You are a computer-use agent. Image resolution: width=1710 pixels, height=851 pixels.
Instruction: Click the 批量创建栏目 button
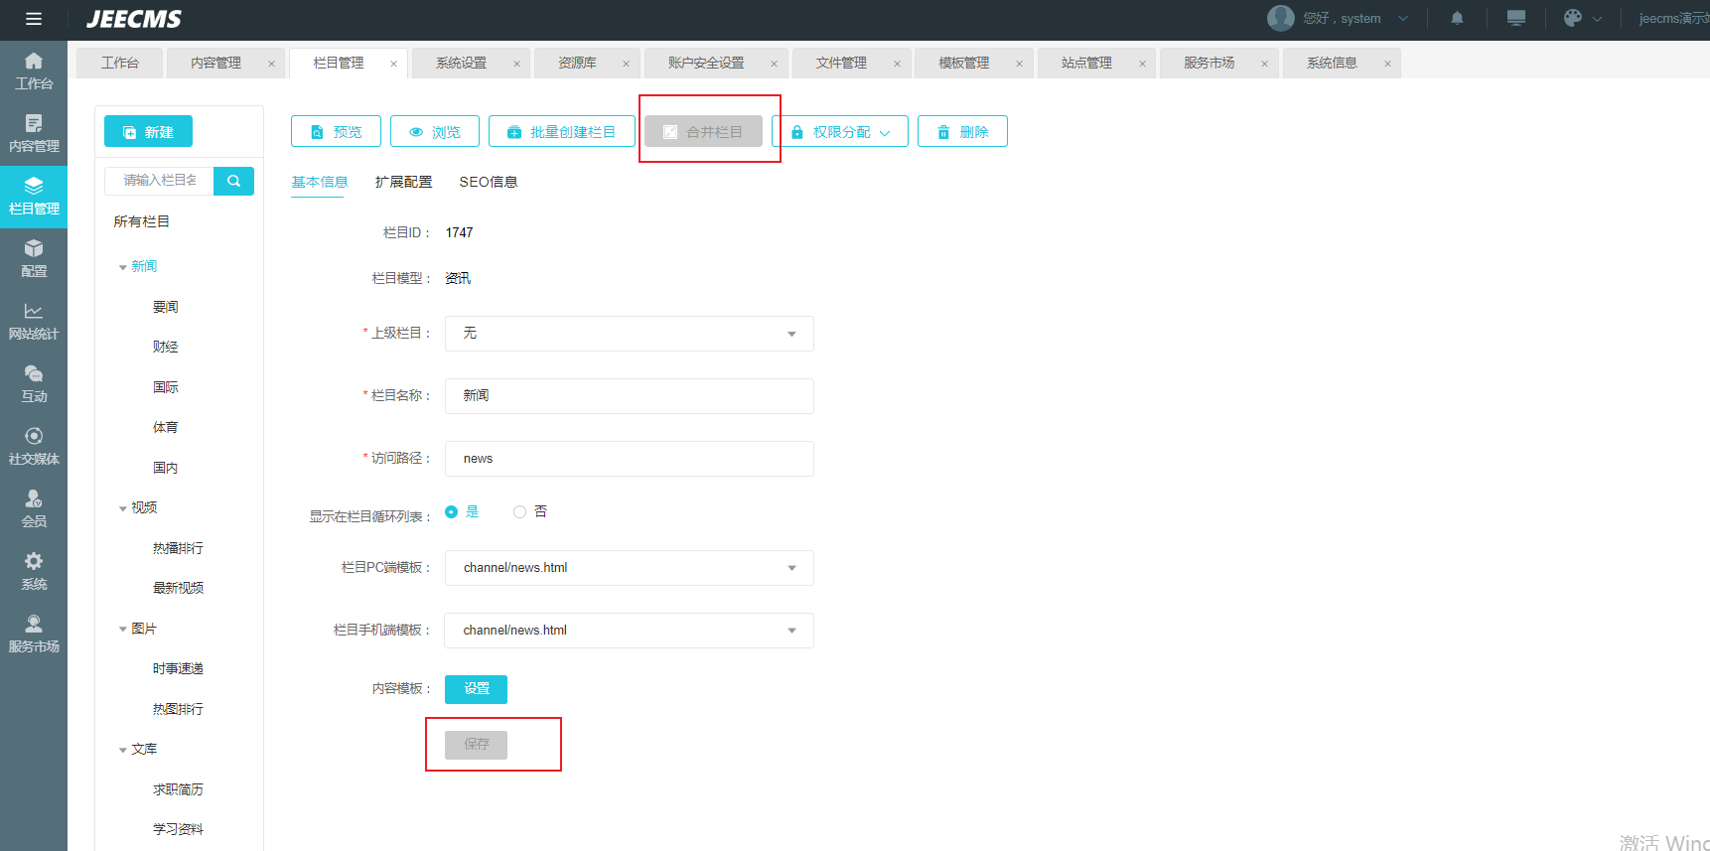tap(562, 132)
